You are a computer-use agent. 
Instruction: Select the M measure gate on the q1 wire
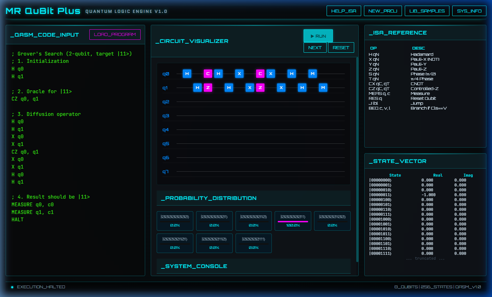pos(323,88)
